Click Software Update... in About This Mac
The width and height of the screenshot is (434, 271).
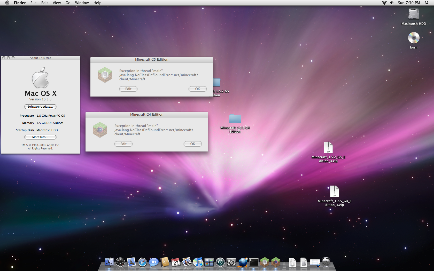click(40, 107)
